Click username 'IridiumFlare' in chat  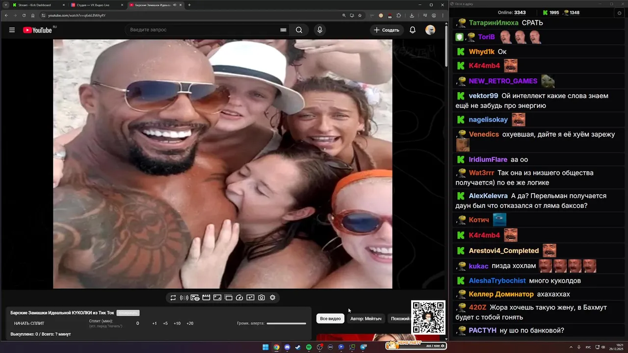click(488, 159)
